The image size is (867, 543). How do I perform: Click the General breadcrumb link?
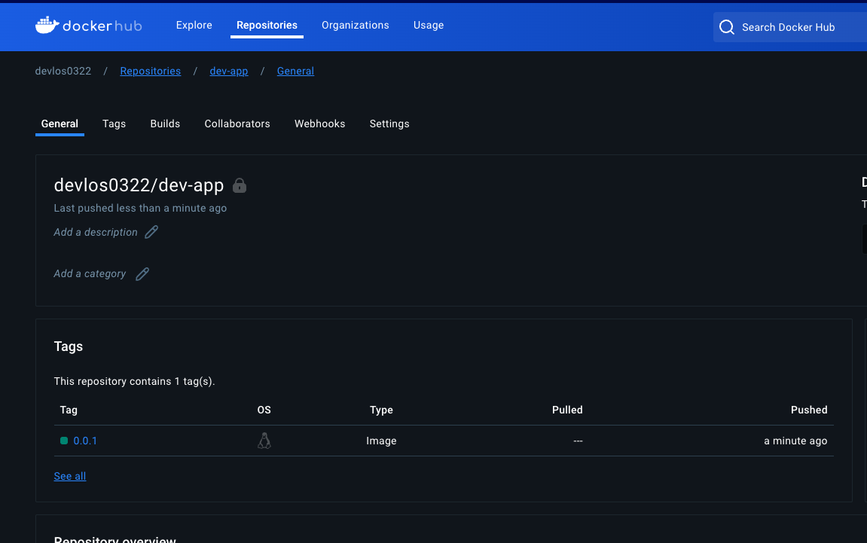click(x=295, y=72)
